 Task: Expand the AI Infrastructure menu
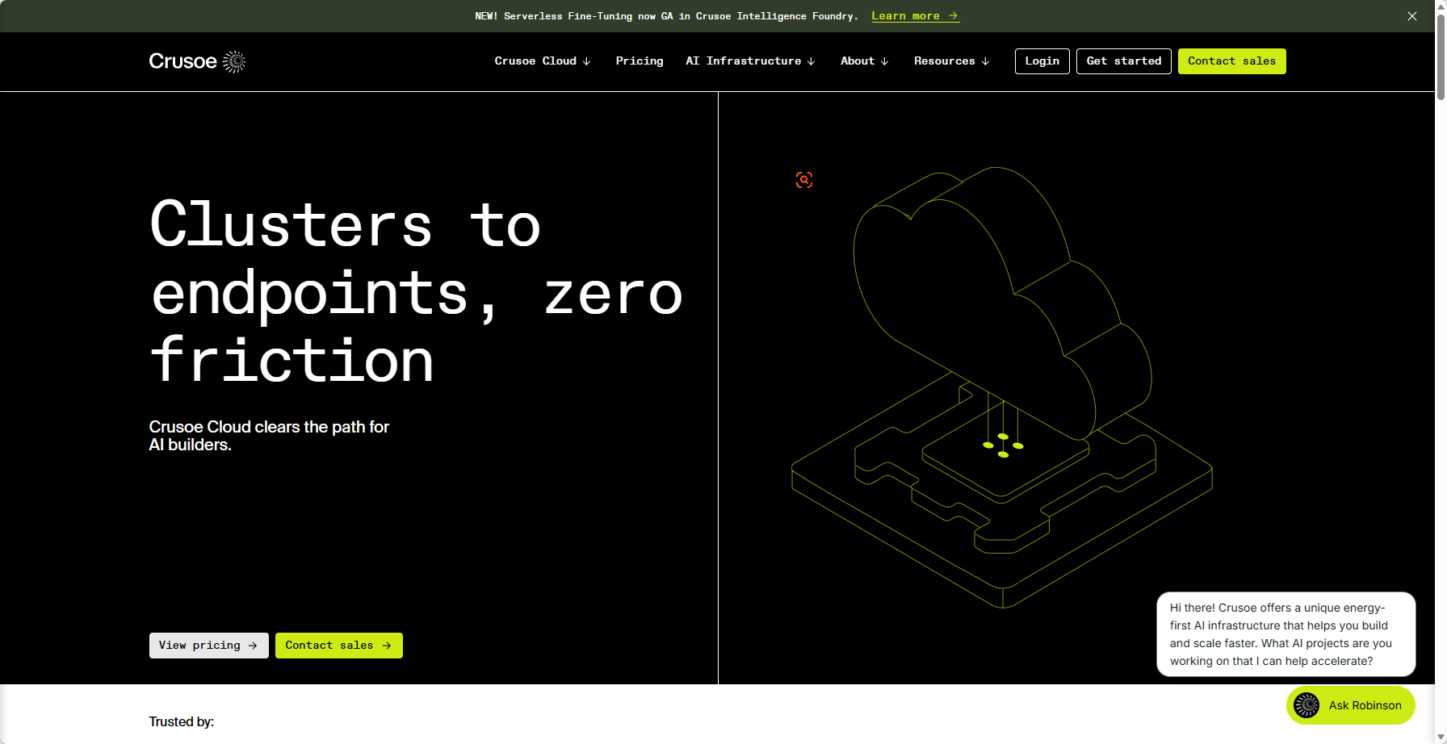pos(751,61)
